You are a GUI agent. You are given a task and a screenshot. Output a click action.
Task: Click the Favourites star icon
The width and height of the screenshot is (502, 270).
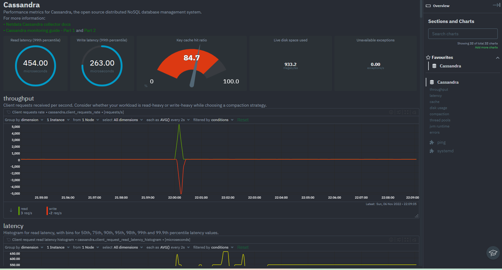click(x=428, y=58)
